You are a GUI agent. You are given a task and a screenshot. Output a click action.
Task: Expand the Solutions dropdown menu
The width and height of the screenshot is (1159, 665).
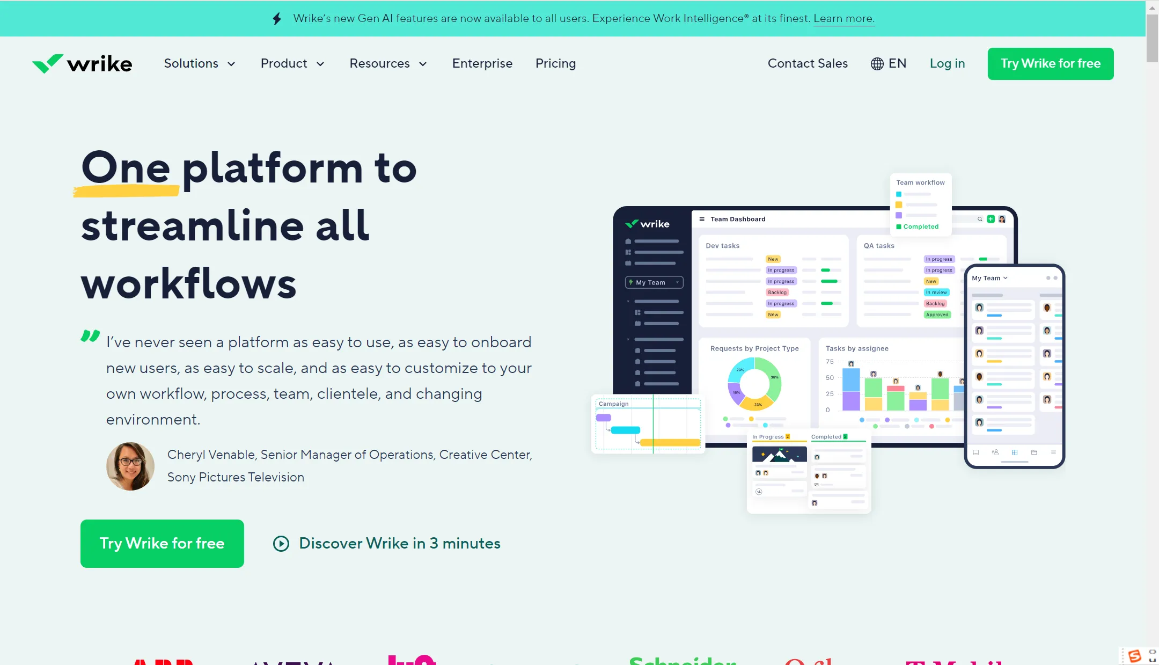(200, 64)
